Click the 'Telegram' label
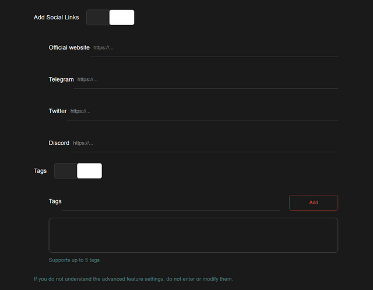This screenshot has width=373, height=290. click(x=61, y=79)
